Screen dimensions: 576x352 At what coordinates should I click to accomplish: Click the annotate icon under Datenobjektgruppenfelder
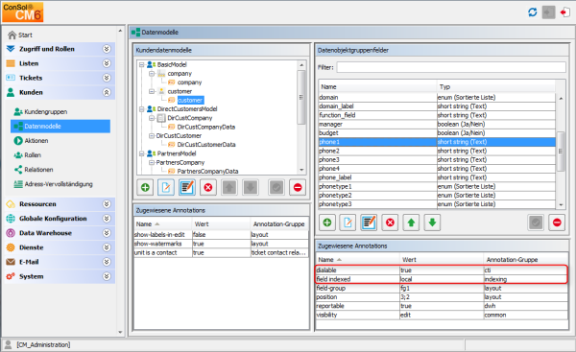pyautogui.click(x=369, y=223)
